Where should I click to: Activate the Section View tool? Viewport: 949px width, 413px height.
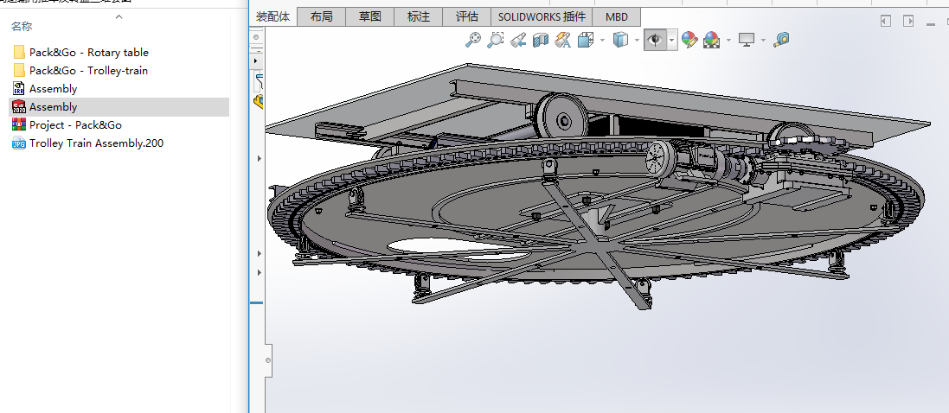(541, 40)
